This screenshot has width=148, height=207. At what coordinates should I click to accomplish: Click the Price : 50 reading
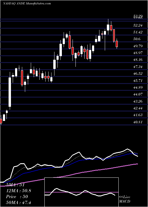tap(17, 196)
